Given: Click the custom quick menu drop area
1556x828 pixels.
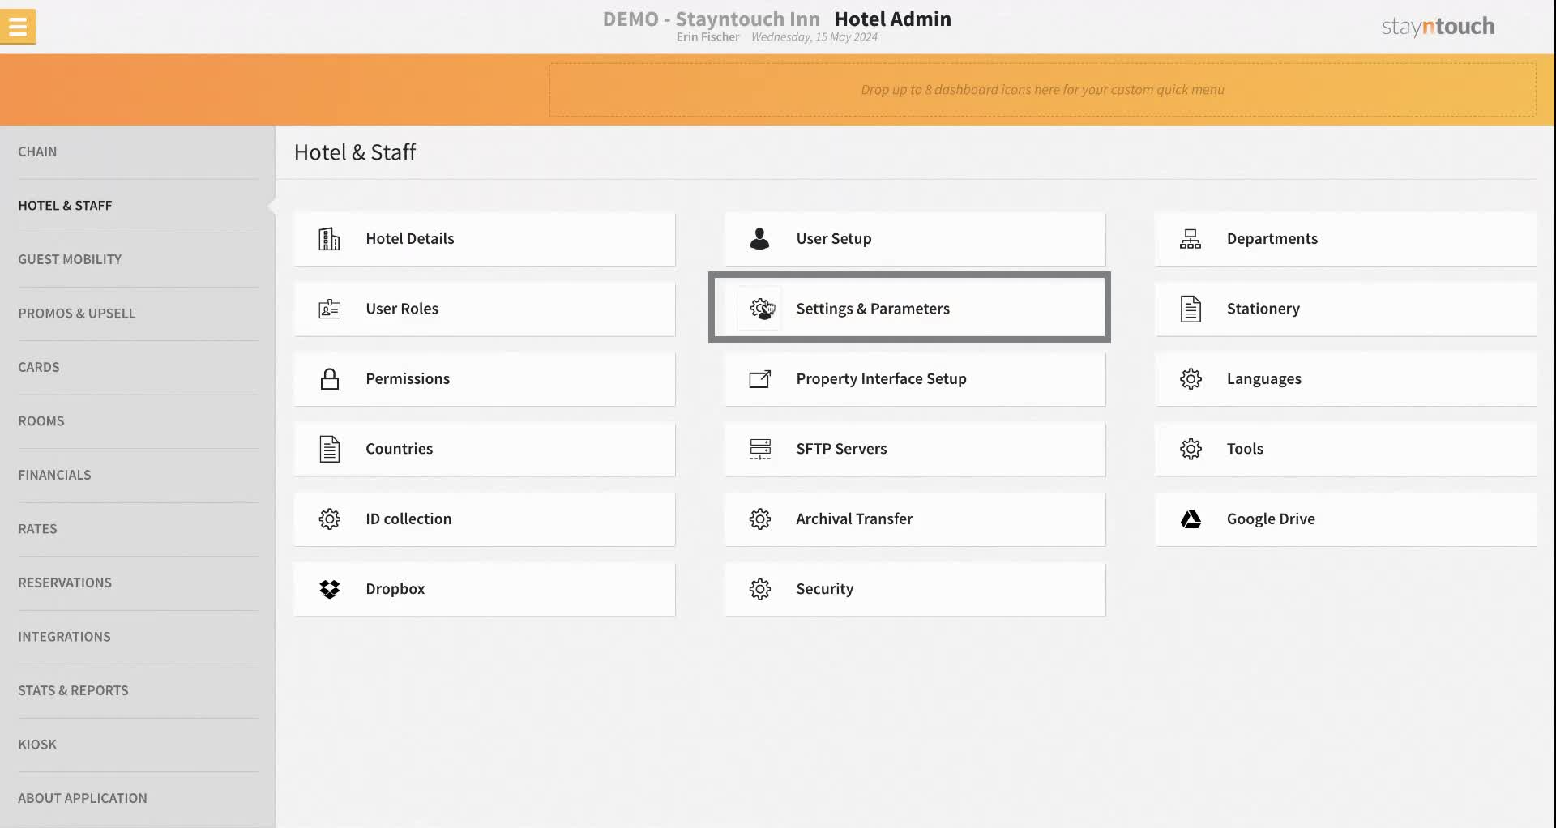Looking at the screenshot, I should [1042, 90].
